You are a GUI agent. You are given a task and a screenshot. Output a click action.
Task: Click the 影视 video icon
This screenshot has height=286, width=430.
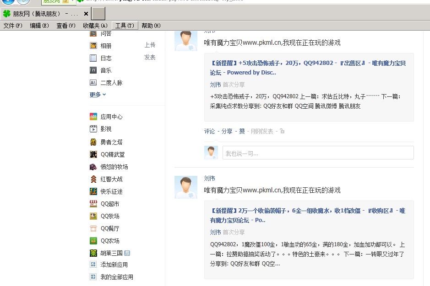[x=93, y=129]
